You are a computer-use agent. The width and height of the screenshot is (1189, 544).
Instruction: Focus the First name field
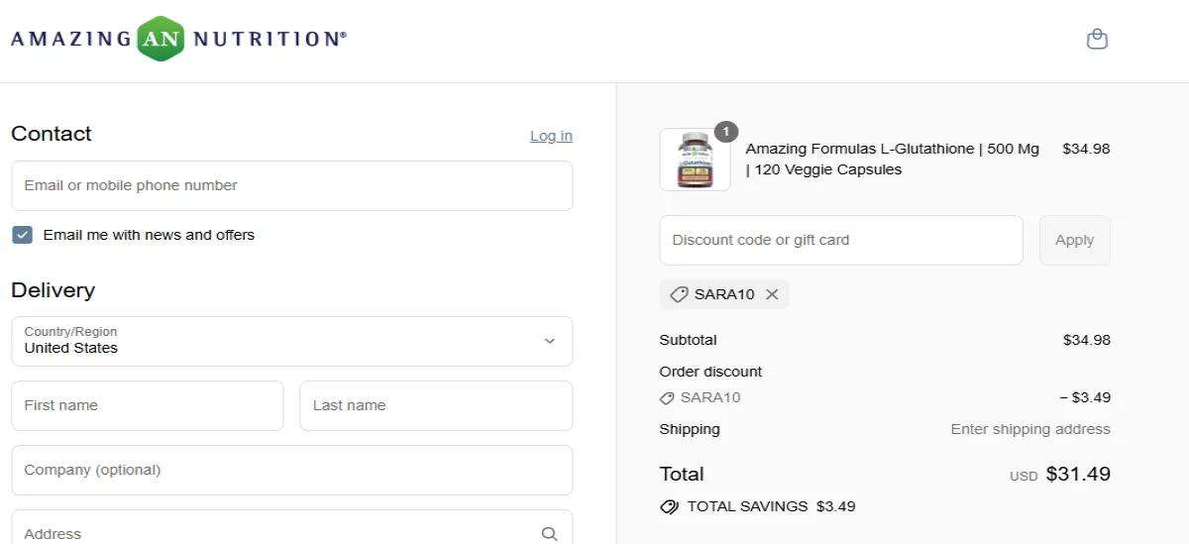tap(147, 405)
